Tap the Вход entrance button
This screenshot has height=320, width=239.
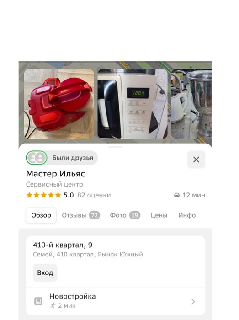[x=45, y=272]
